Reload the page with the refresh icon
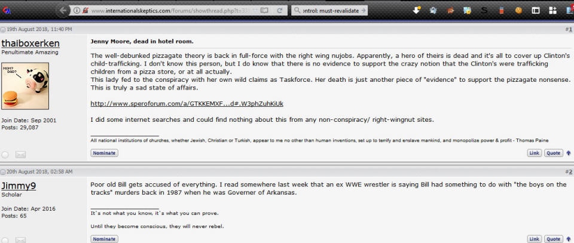 click(x=279, y=11)
